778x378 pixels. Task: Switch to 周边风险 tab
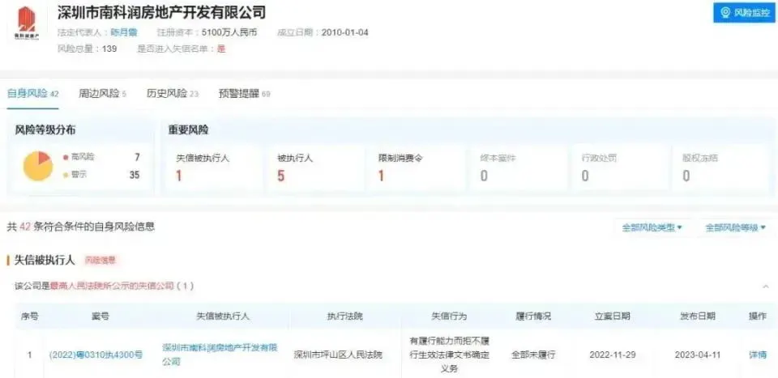102,94
